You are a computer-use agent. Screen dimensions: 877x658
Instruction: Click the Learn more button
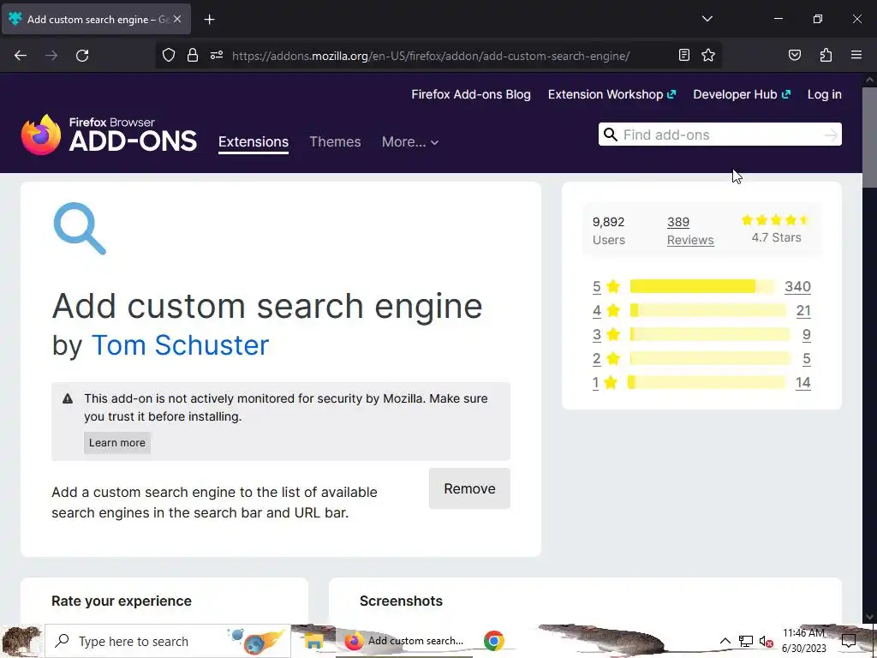116,443
